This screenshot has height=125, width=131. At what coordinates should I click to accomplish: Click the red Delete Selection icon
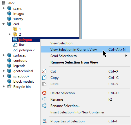click(44, 93)
